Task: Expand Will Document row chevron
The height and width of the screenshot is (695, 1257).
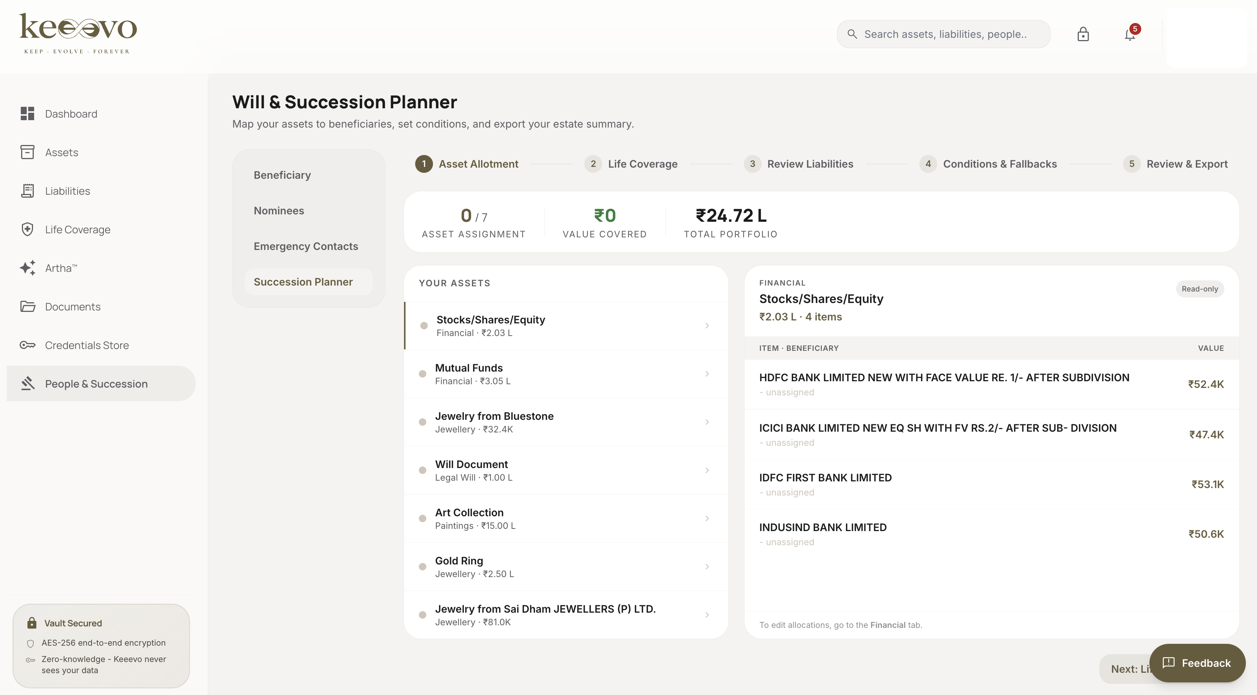Action: pyautogui.click(x=707, y=470)
